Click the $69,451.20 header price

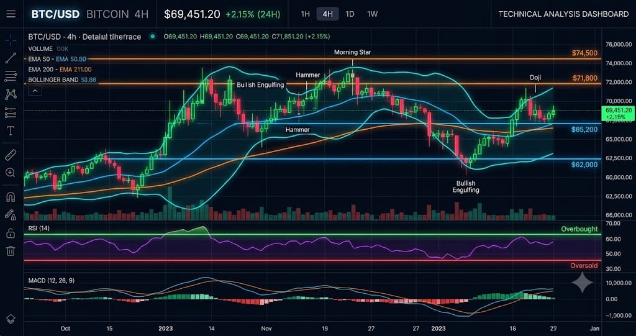(x=192, y=14)
